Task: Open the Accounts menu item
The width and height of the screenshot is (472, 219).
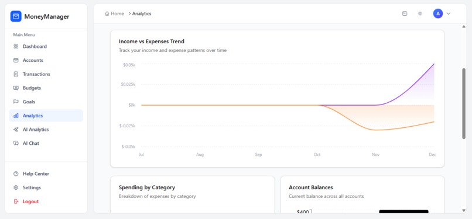Action: [x=46, y=60]
